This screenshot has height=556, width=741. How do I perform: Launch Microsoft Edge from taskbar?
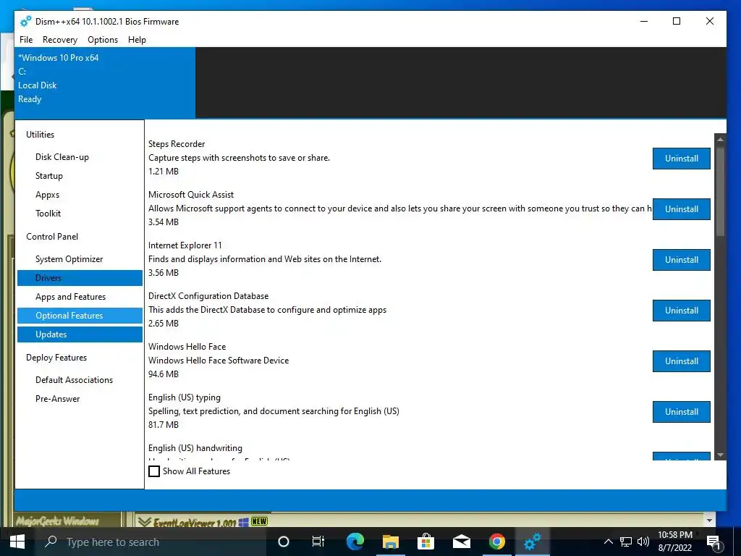click(x=355, y=542)
